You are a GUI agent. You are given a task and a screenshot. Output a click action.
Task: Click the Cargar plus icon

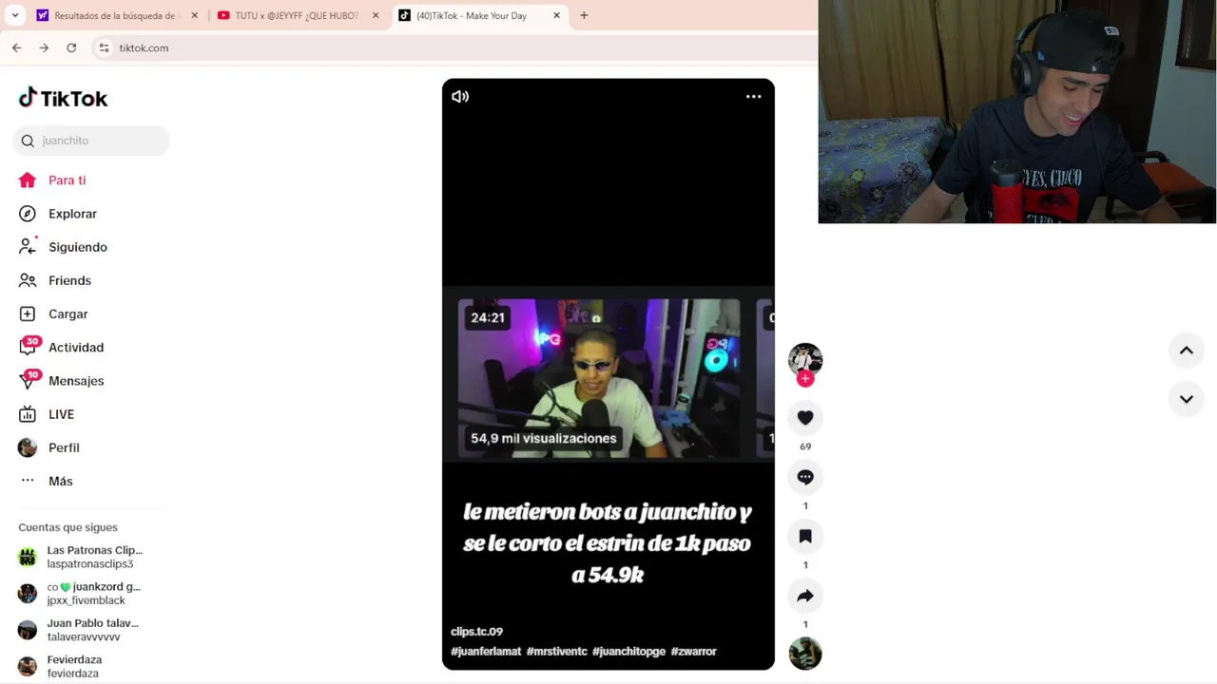28,313
